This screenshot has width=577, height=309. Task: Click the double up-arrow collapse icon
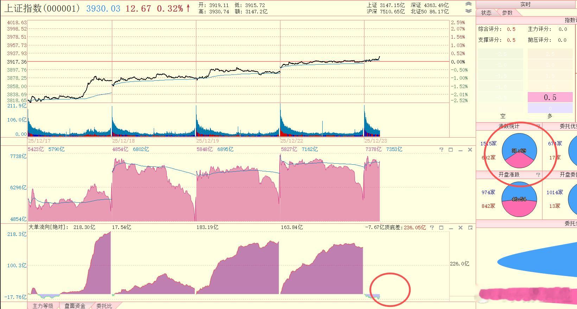[468, 4]
